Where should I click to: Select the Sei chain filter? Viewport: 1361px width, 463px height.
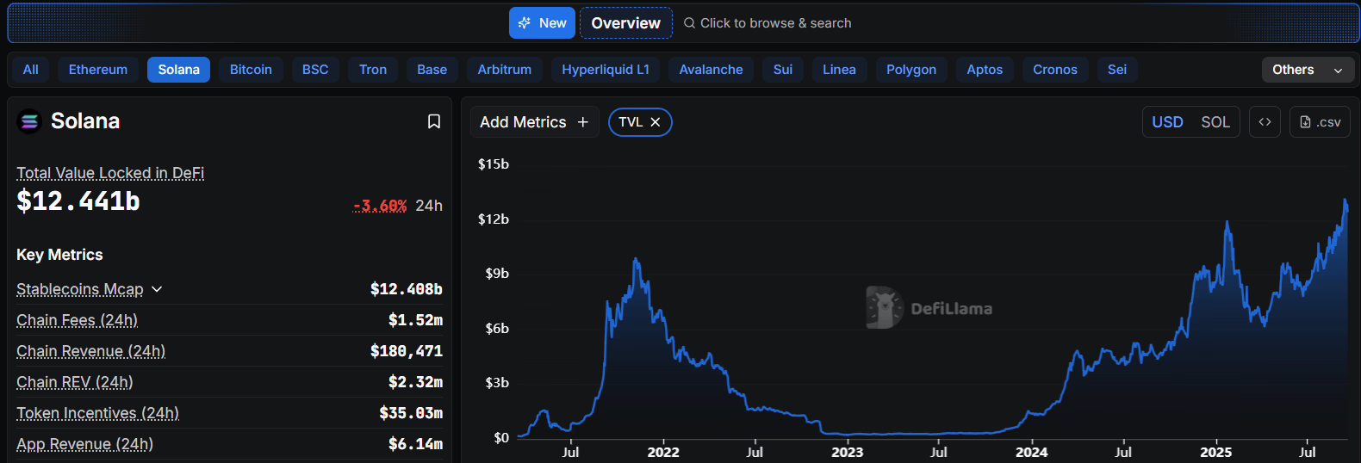point(1117,70)
